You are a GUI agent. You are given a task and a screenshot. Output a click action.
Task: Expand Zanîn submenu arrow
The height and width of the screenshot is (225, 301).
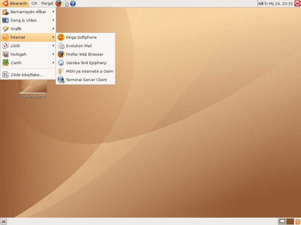point(53,63)
